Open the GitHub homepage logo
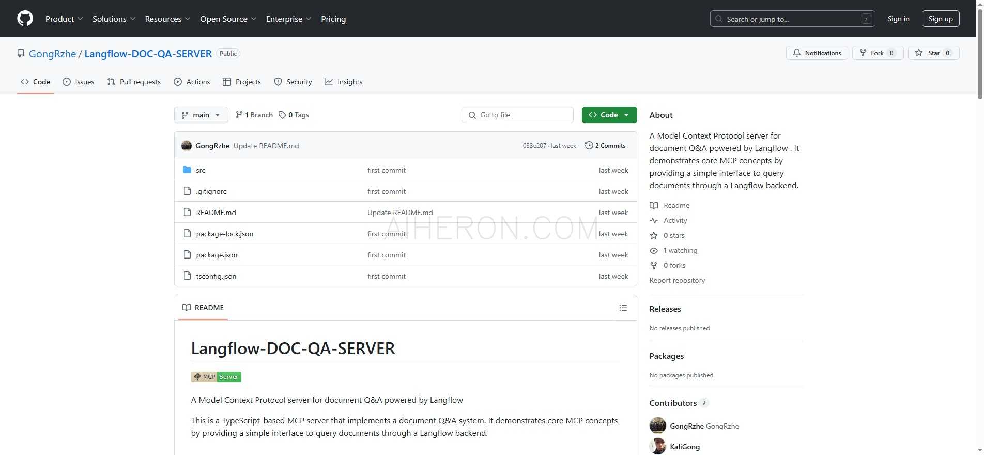984x455 pixels. coord(25,19)
